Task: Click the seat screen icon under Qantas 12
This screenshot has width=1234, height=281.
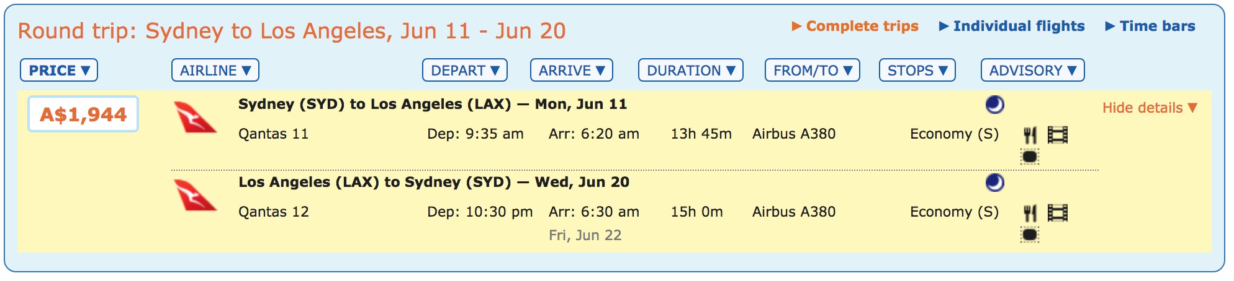Action: tap(1030, 235)
